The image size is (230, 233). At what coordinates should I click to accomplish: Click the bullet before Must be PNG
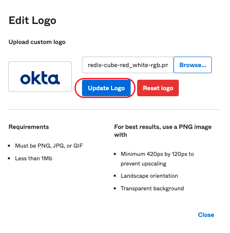[9, 146]
